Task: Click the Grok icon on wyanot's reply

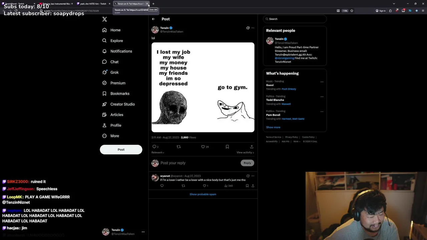Action: (248, 176)
